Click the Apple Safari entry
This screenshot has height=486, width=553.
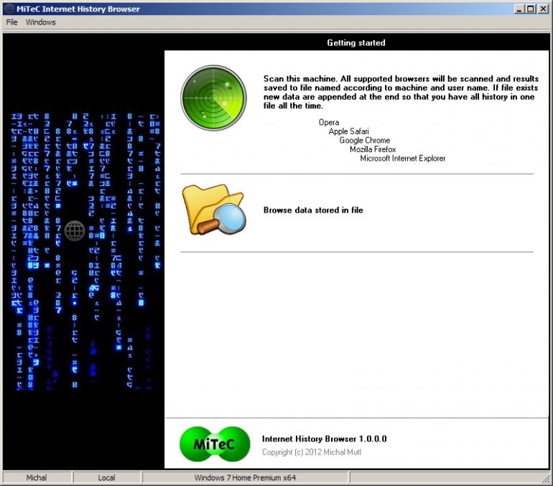coord(348,131)
